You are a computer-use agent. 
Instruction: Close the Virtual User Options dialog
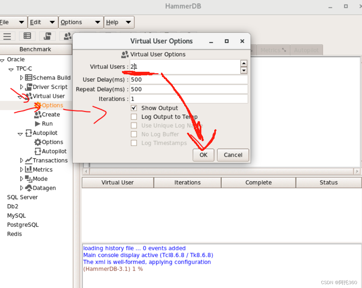click(242, 41)
